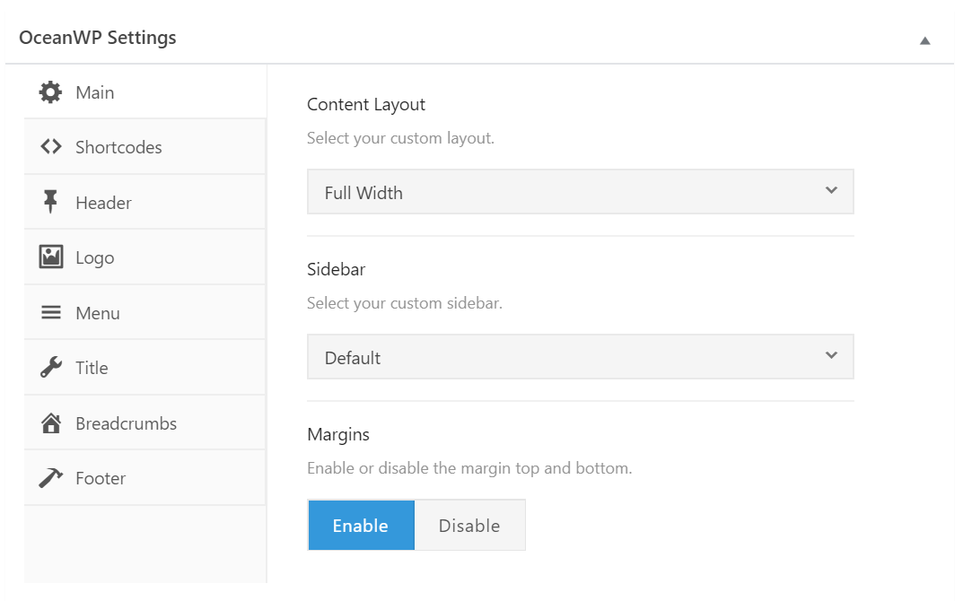Switch to the Shortcodes tab label
Viewport: 963px width, 601px height.
click(x=118, y=147)
